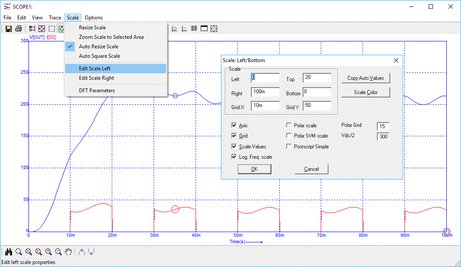Open the File menu
This screenshot has height=267, width=461.
click(7, 18)
